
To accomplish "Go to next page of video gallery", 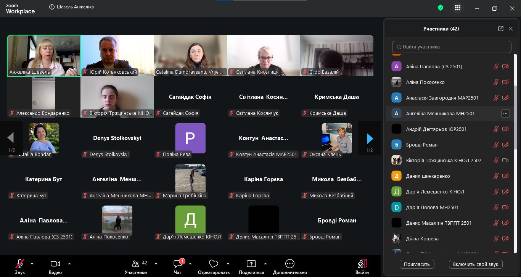I will click(369, 138).
